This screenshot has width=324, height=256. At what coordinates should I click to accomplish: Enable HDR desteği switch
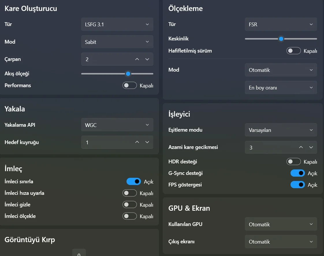[x=293, y=162]
